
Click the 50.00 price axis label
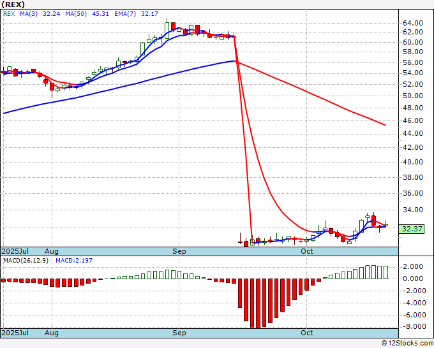(413, 96)
